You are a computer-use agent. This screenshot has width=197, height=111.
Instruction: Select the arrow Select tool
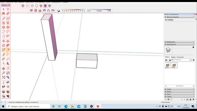coord(3,9)
